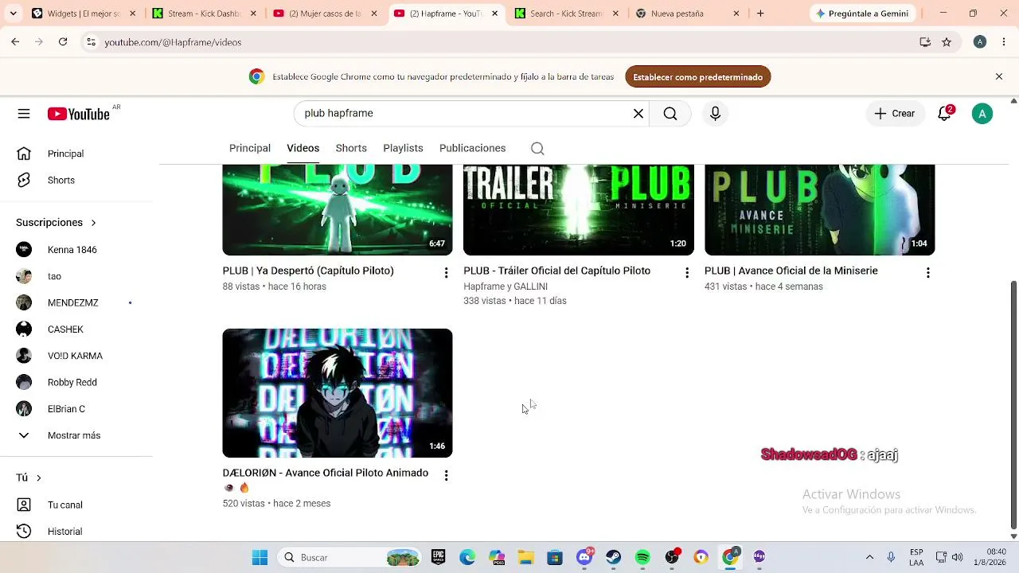Screen dimensions: 1019x573
Task: Switch to the Publicaciones channel tab
Action: (x=472, y=148)
